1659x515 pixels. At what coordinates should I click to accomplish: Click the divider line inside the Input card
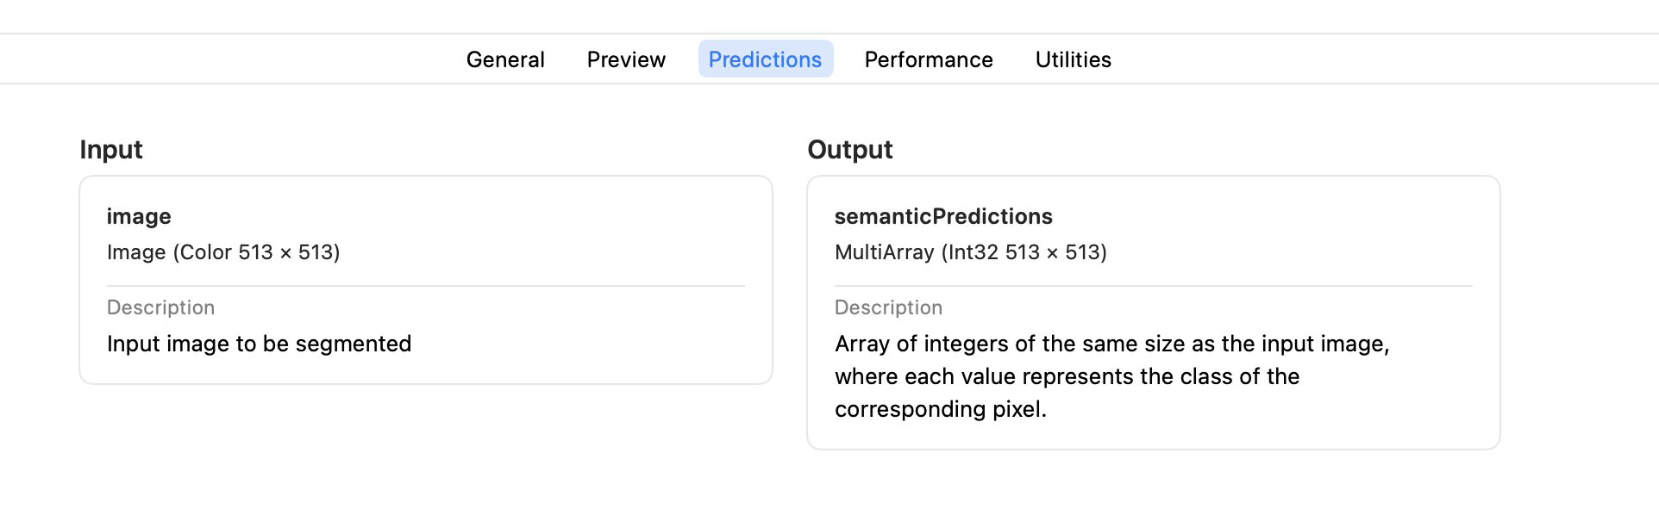pyautogui.click(x=425, y=286)
